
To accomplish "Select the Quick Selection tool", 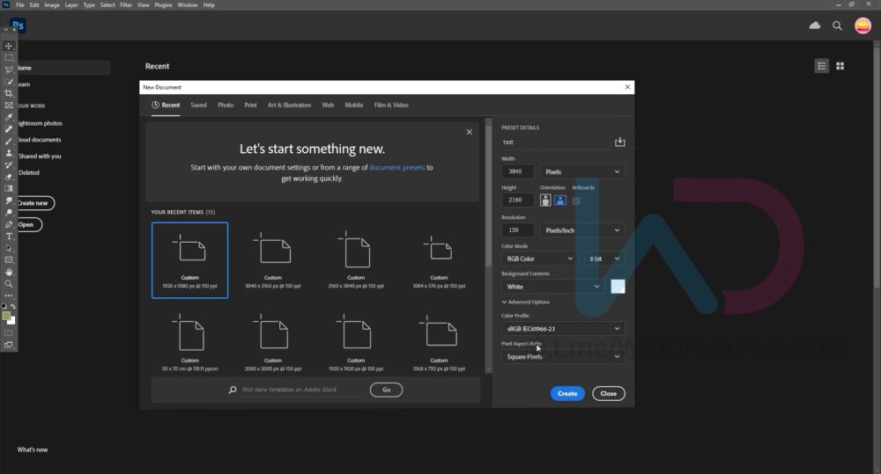I will (x=9, y=81).
